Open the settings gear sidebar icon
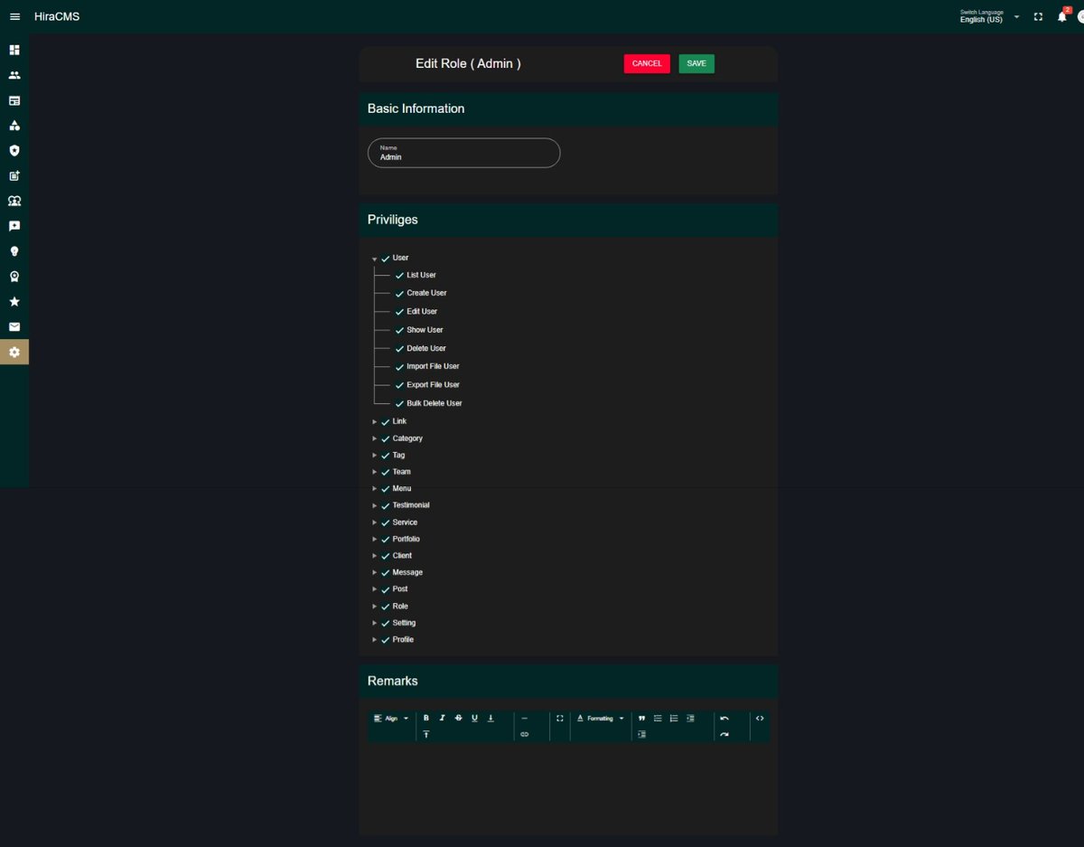The width and height of the screenshot is (1084, 847). [14, 352]
